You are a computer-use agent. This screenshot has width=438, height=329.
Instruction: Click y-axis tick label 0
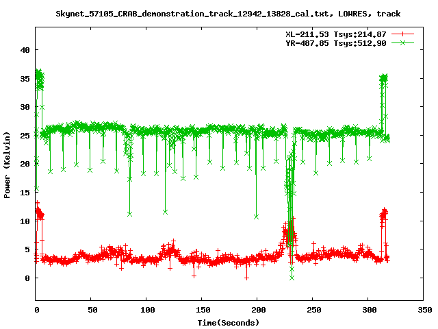click(27, 278)
